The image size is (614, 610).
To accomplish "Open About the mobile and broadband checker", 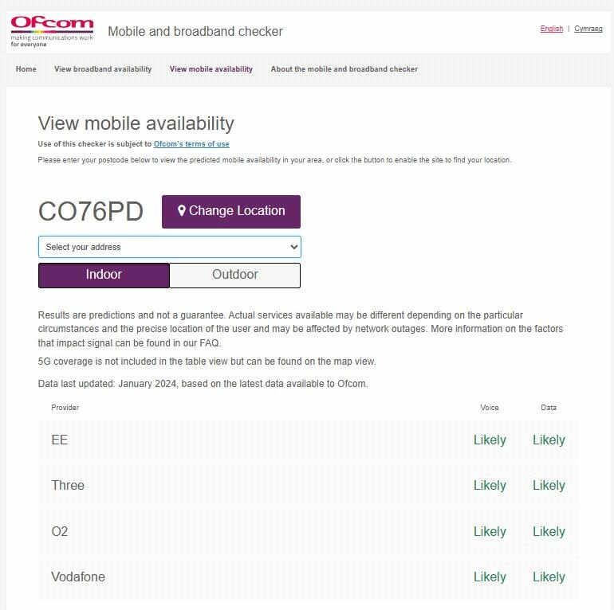I will [x=344, y=69].
